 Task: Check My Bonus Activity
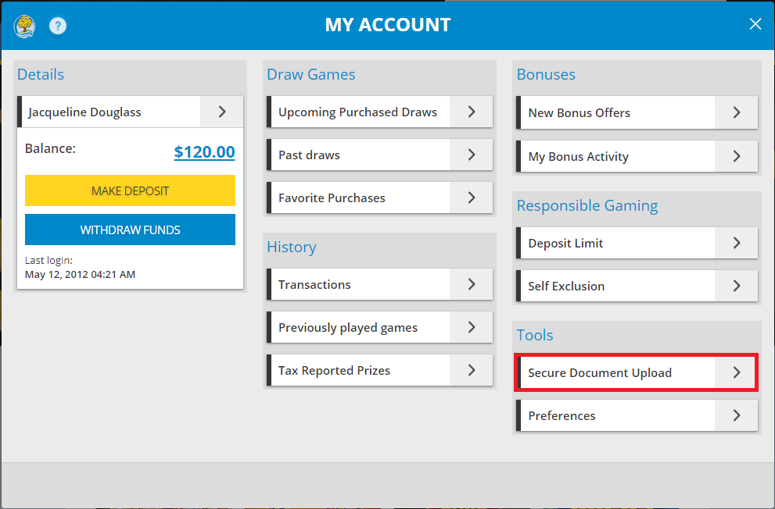click(x=617, y=156)
